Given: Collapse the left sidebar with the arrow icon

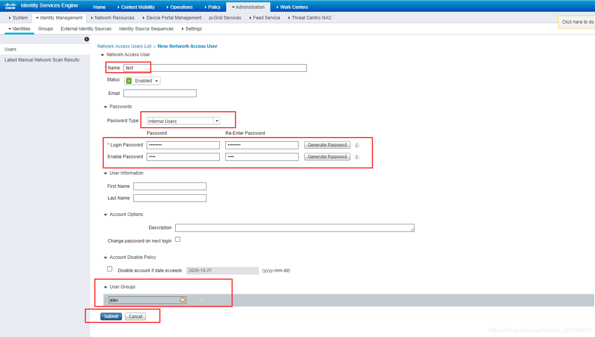Looking at the screenshot, I should click(87, 39).
